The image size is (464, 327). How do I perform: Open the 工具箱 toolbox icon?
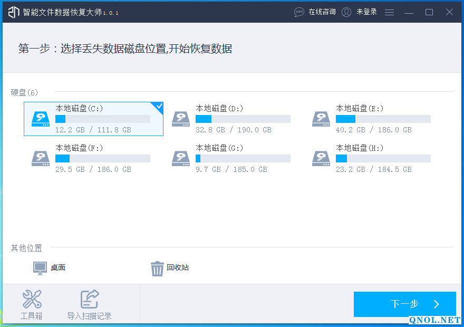click(x=32, y=300)
